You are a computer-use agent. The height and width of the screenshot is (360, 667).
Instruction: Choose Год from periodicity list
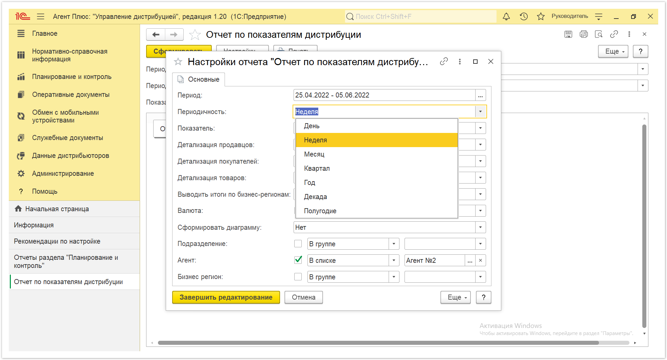coord(376,183)
